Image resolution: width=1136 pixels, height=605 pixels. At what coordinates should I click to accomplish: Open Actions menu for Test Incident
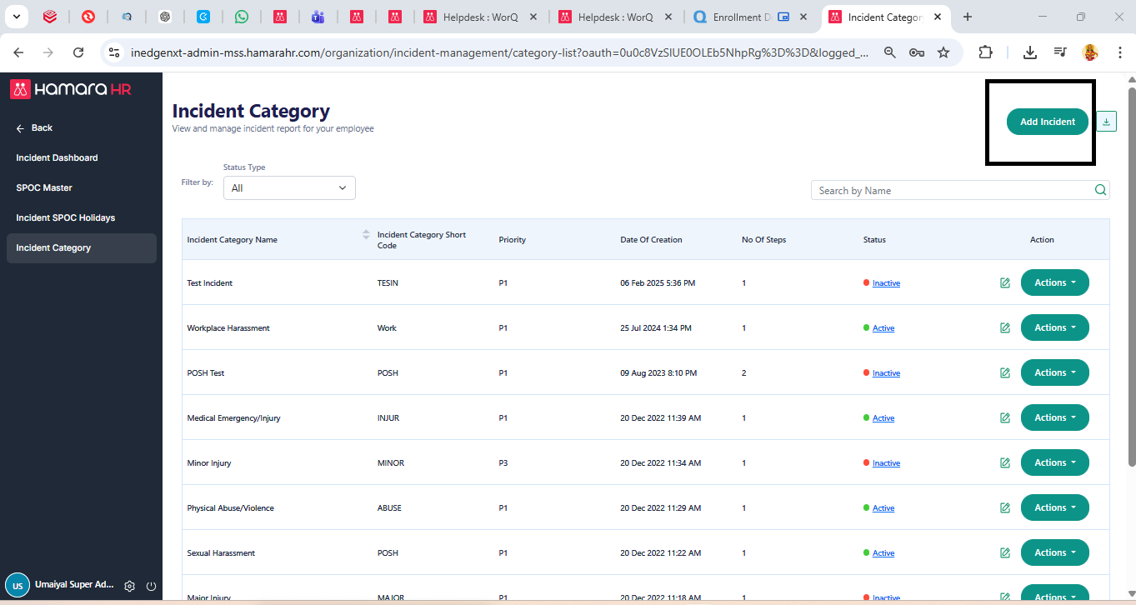[1054, 282]
